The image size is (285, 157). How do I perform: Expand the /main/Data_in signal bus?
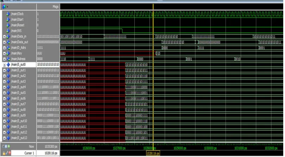[4, 36]
